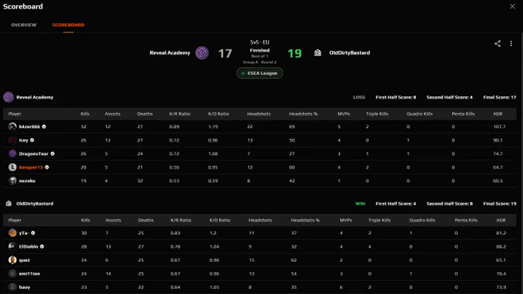The width and height of the screenshot is (523, 294).
Task: Open the ESEA League badge
Action: coord(259,73)
